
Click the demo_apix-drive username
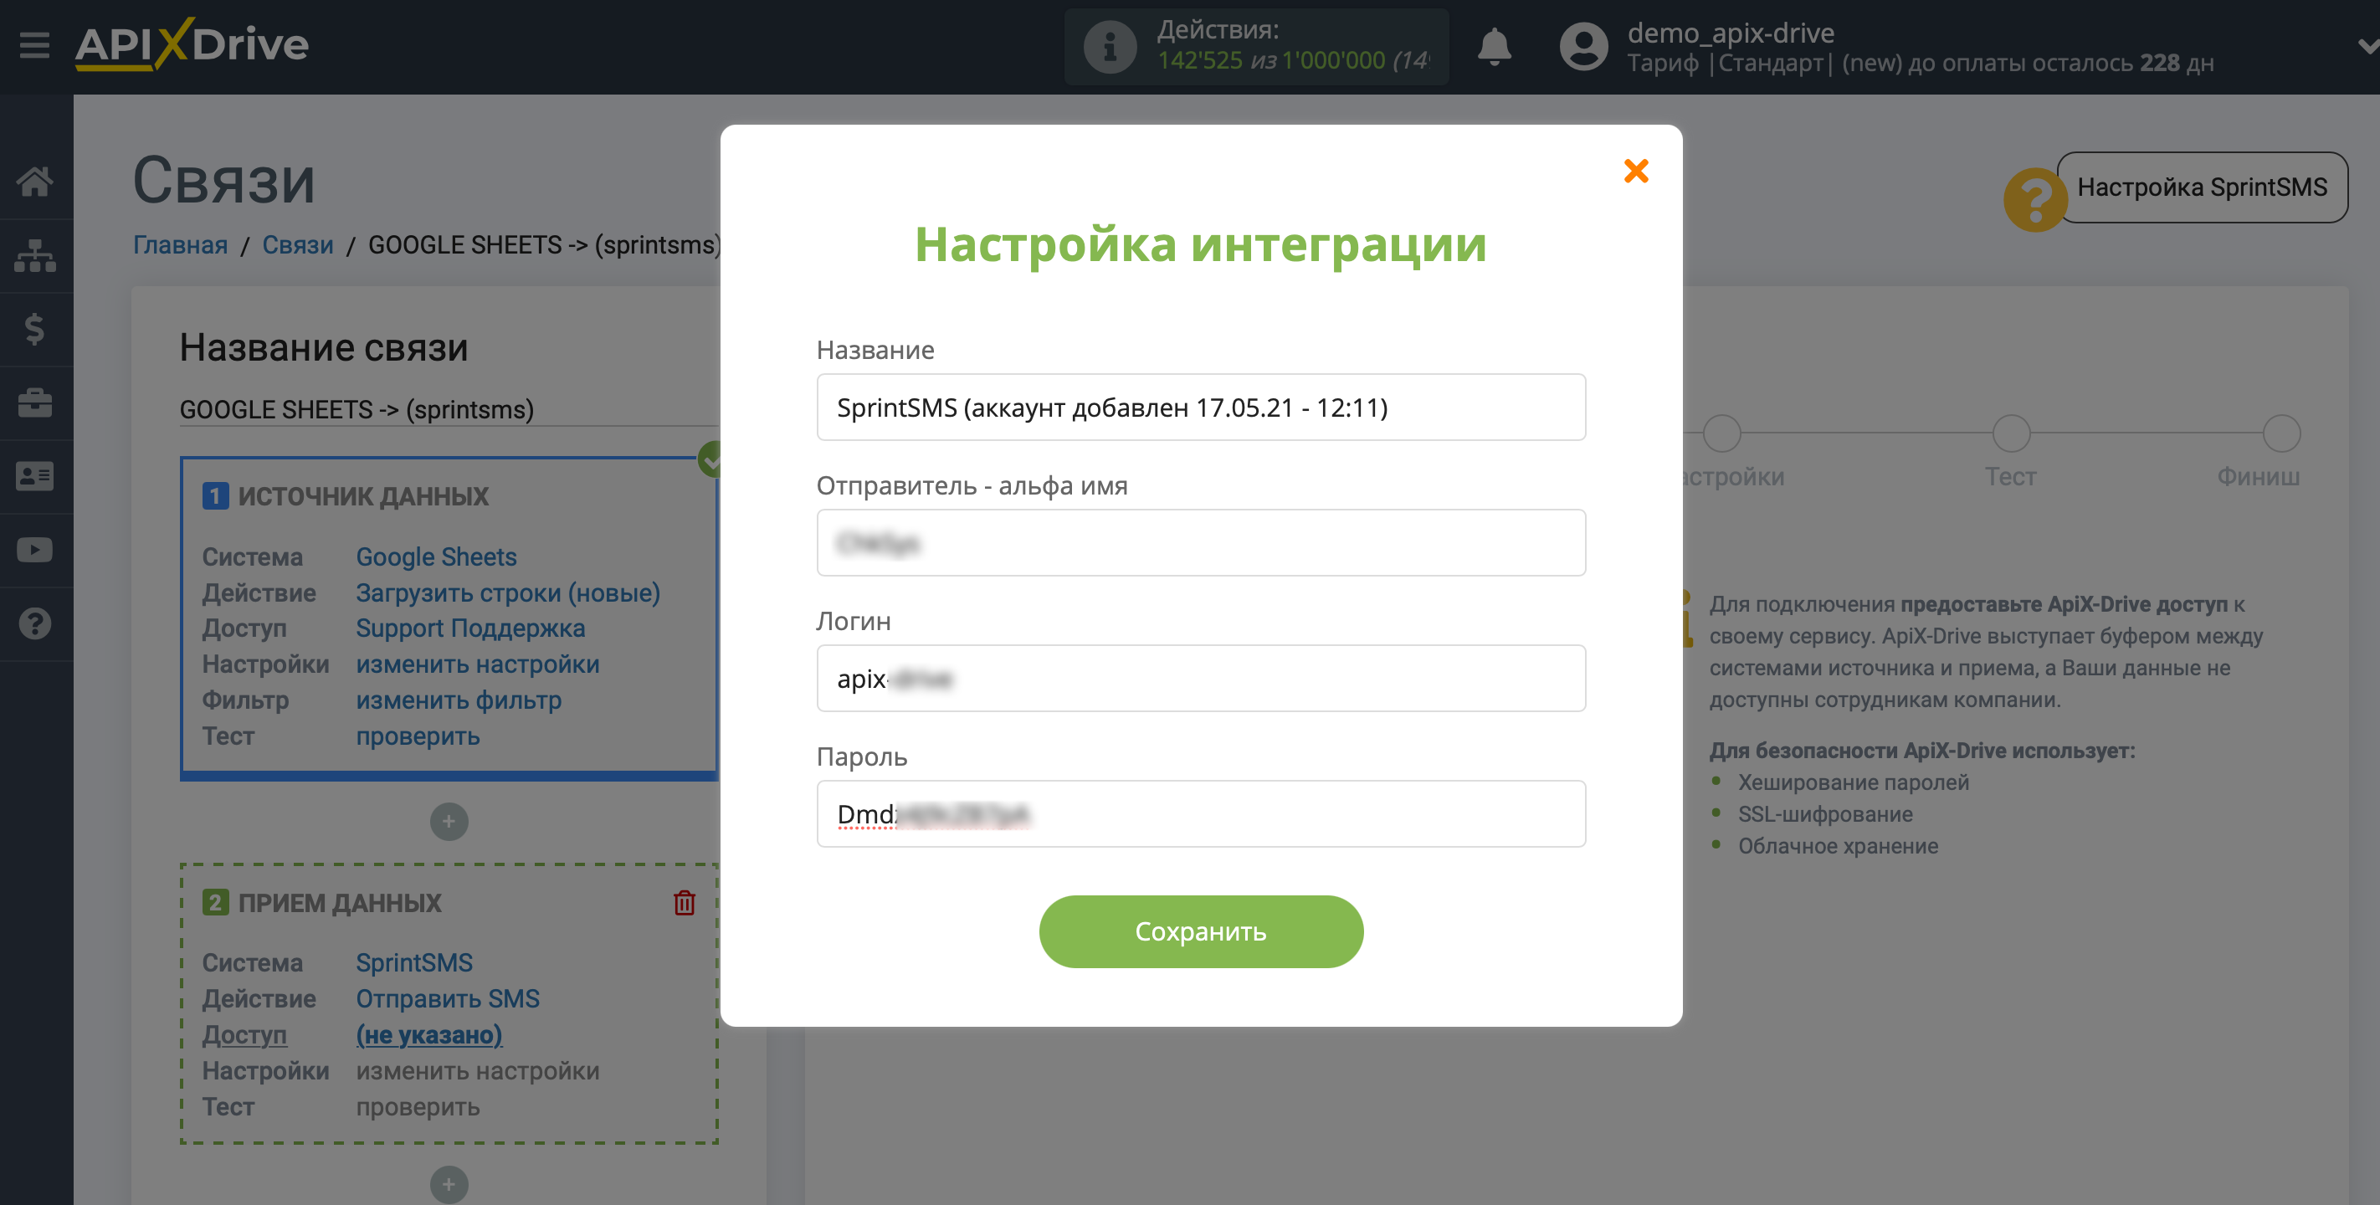pyautogui.click(x=1730, y=33)
